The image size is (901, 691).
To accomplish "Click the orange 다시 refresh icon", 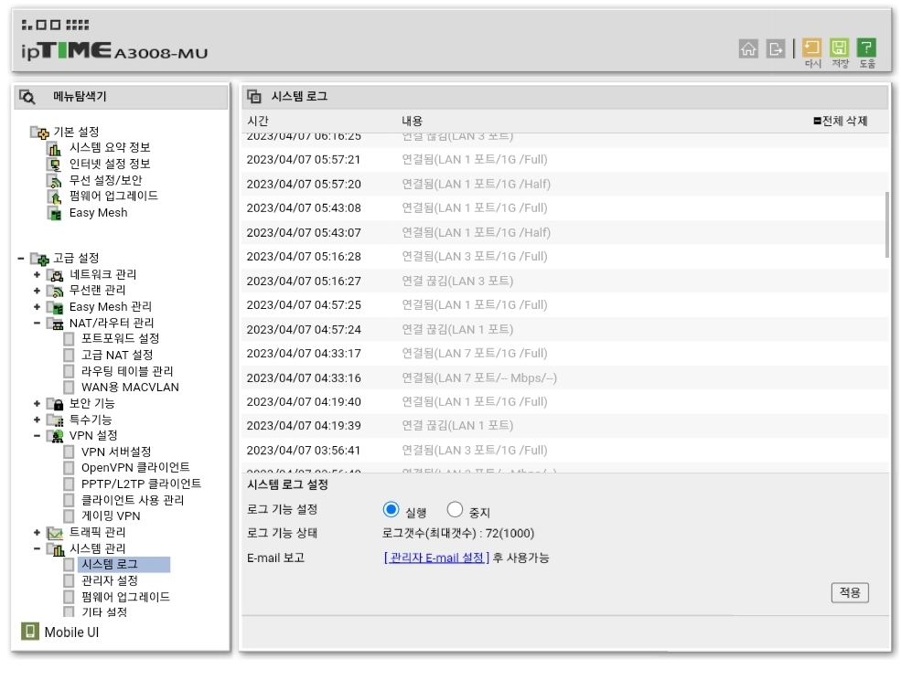I will click(812, 48).
